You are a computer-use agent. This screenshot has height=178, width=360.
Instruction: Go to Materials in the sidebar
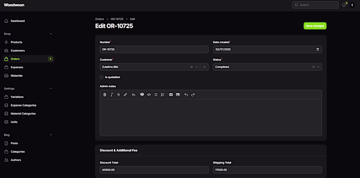[x=17, y=76]
